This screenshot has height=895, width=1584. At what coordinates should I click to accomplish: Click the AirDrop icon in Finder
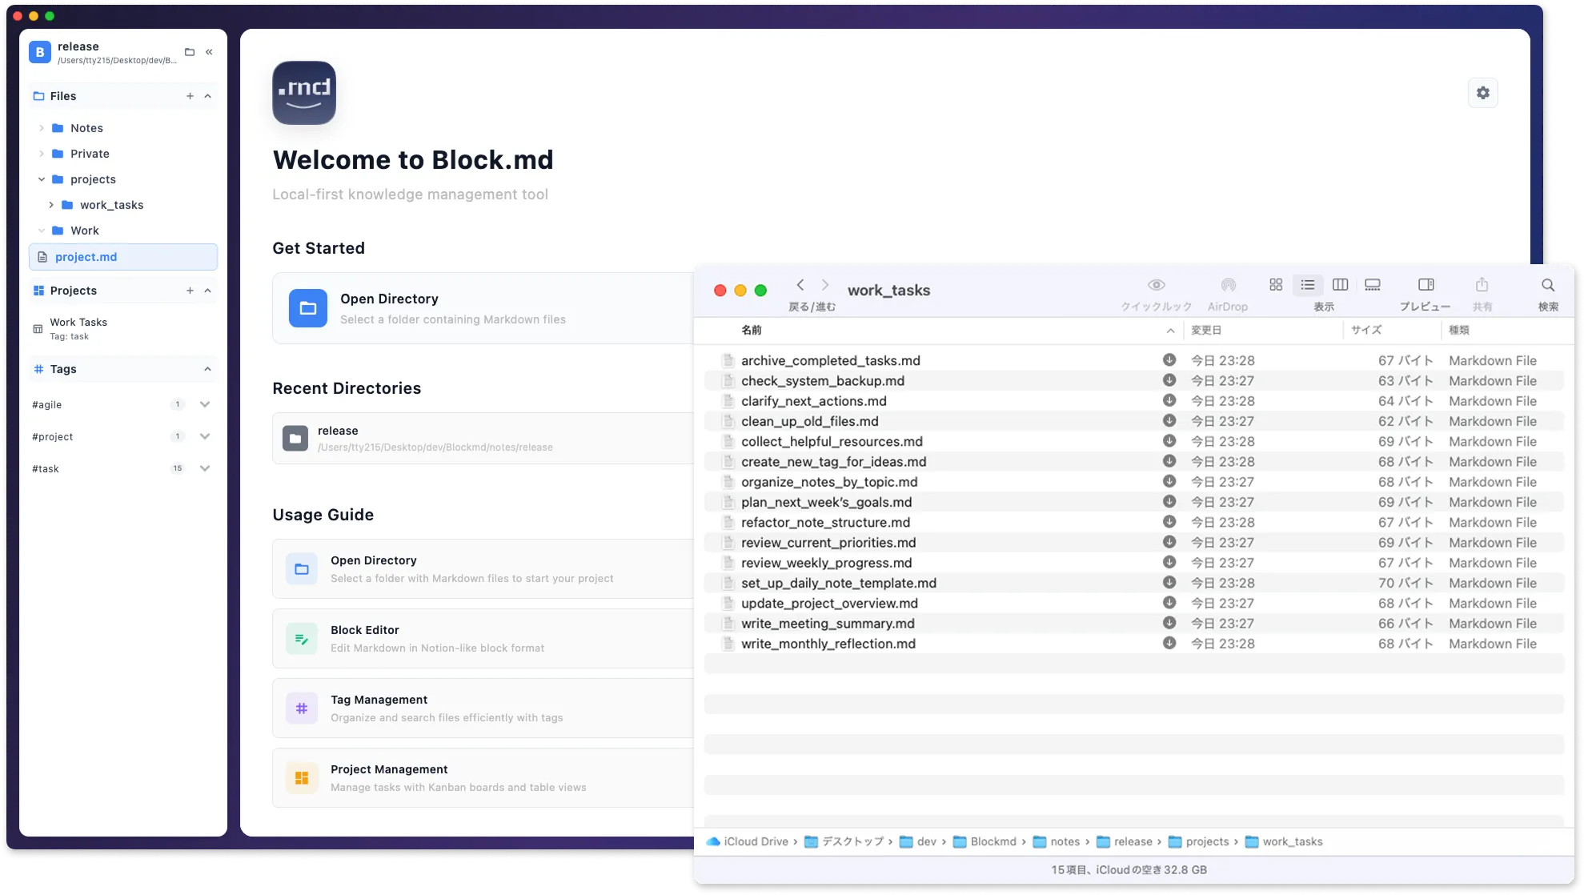click(x=1228, y=285)
